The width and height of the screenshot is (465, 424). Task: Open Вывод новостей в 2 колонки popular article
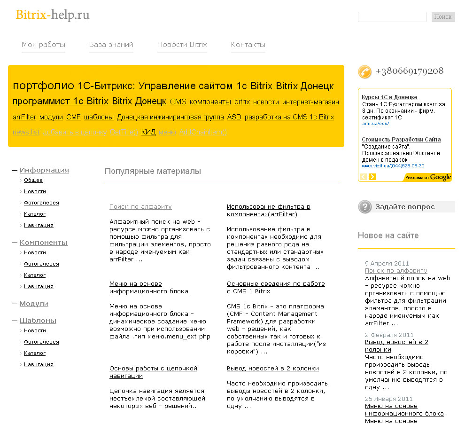point(273,368)
